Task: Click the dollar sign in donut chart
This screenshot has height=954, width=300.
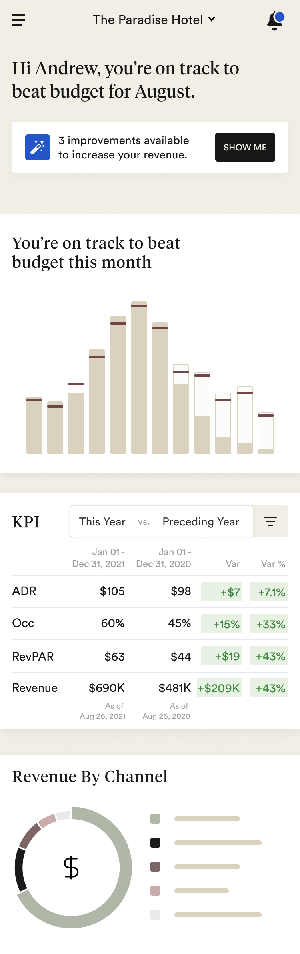Action: click(71, 868)
